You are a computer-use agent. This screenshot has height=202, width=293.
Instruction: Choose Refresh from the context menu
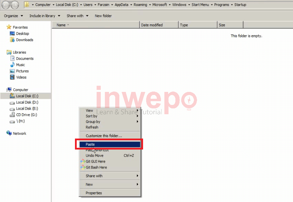[x=110, y=127]
